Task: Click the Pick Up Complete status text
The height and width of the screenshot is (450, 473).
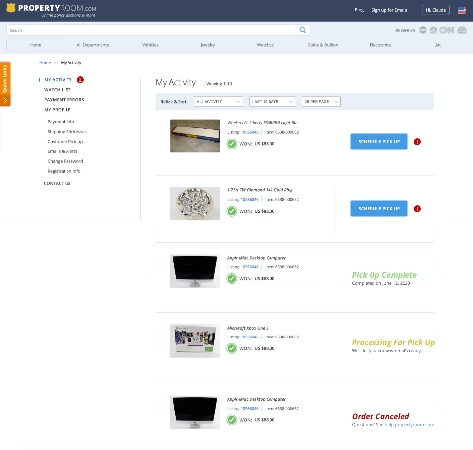Action: tap(384, 275)
